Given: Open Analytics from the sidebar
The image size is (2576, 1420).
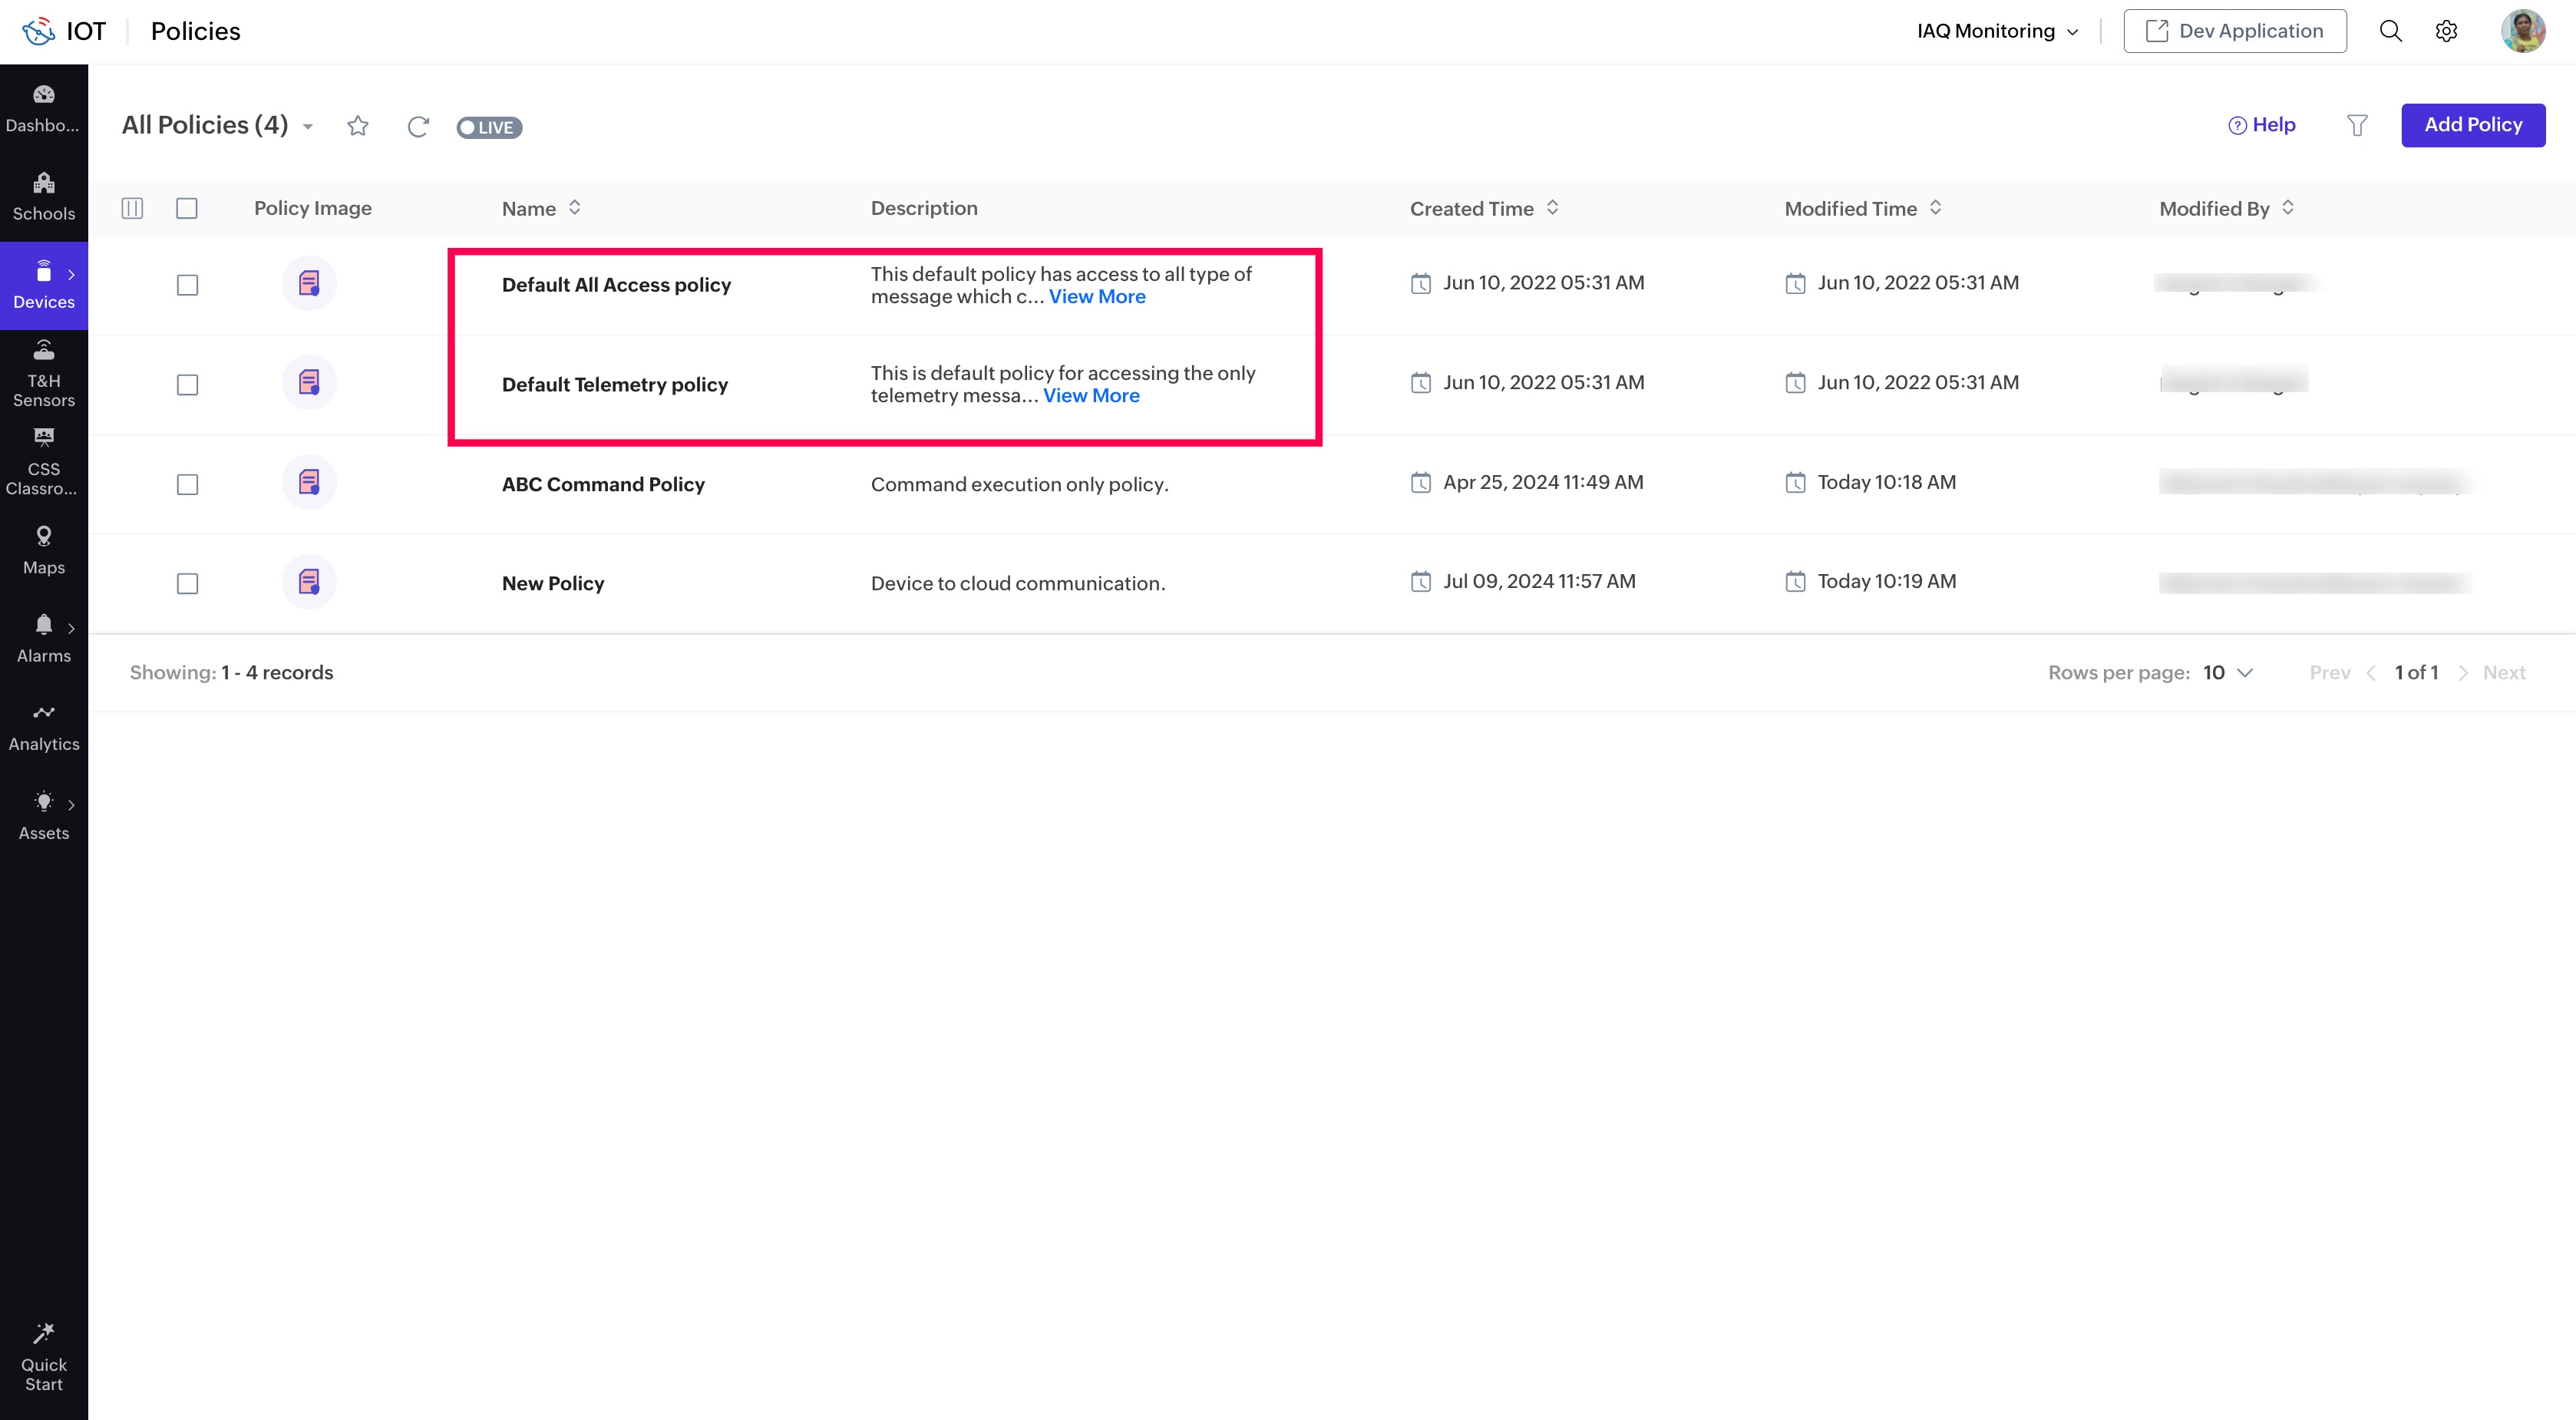Looking at the screenshot, I should pyautogui.click(x=44, y=727).
